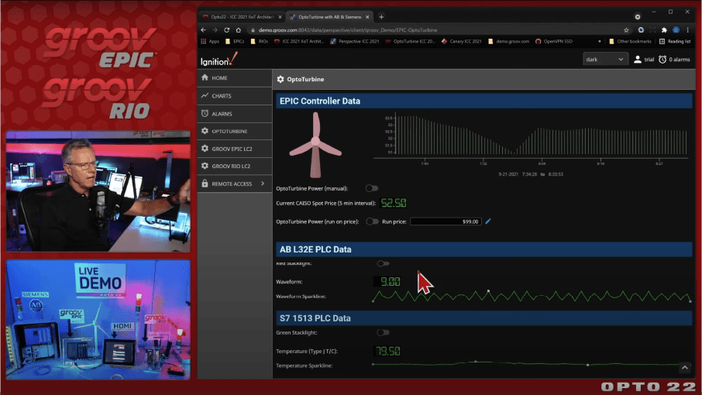Open the Other bookmarks folder

click(631, 41)
